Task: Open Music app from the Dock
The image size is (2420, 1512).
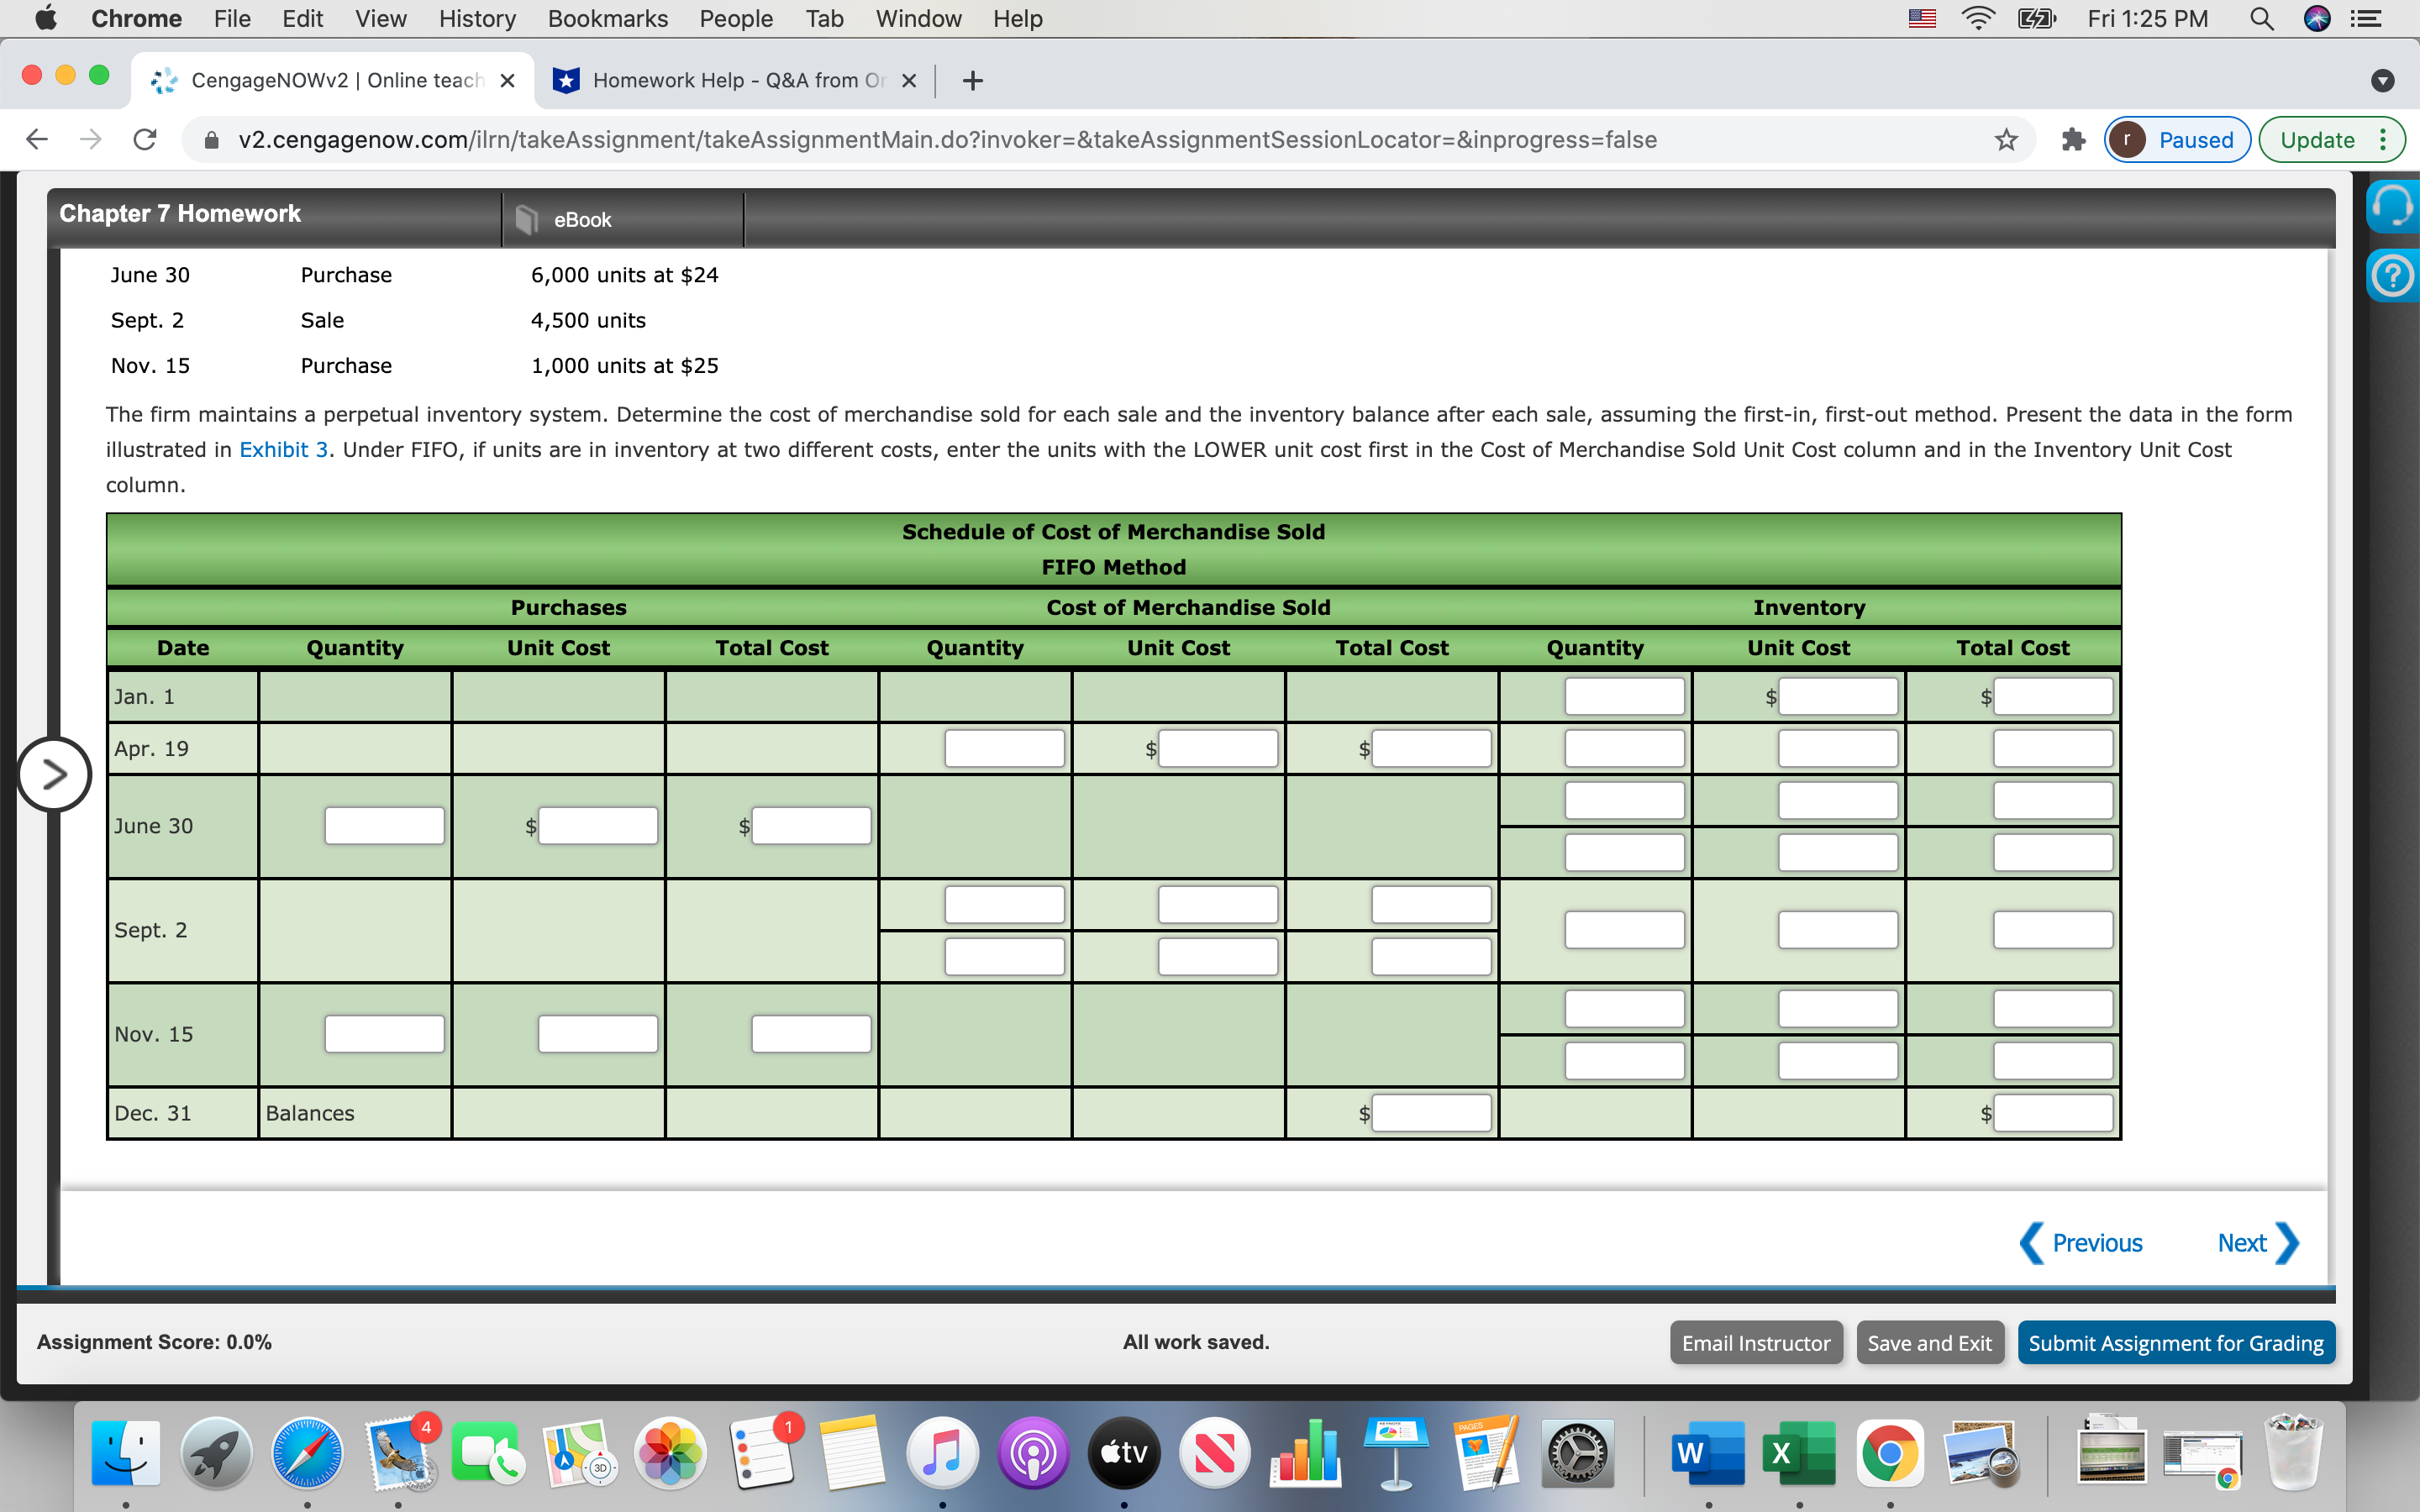Action: pyautogui.click(x=944, y=1452)
